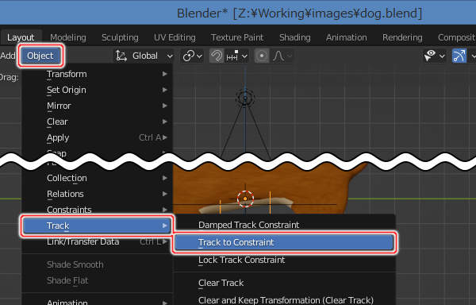
Task: Open the Object menu in the viewport header
Action: [x=40, y=56]
